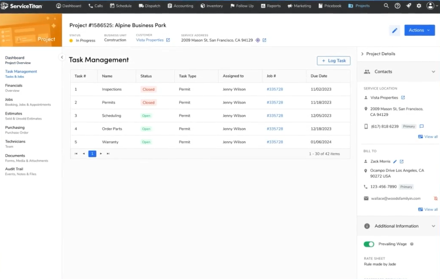Click the Log Task button
This screenshot has height=279, width=440.
(x=334, y=61)
